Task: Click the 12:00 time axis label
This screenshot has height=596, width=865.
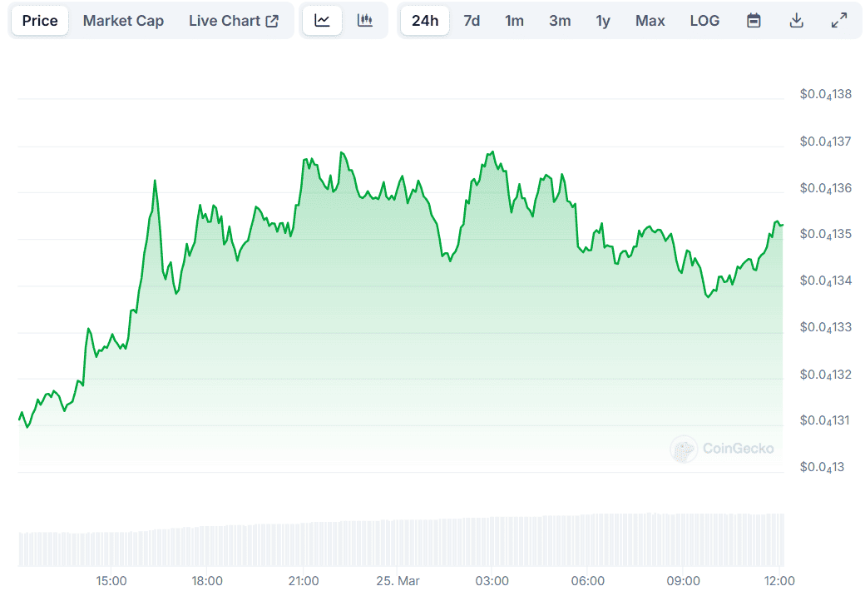Action: (x=779, y=581)
